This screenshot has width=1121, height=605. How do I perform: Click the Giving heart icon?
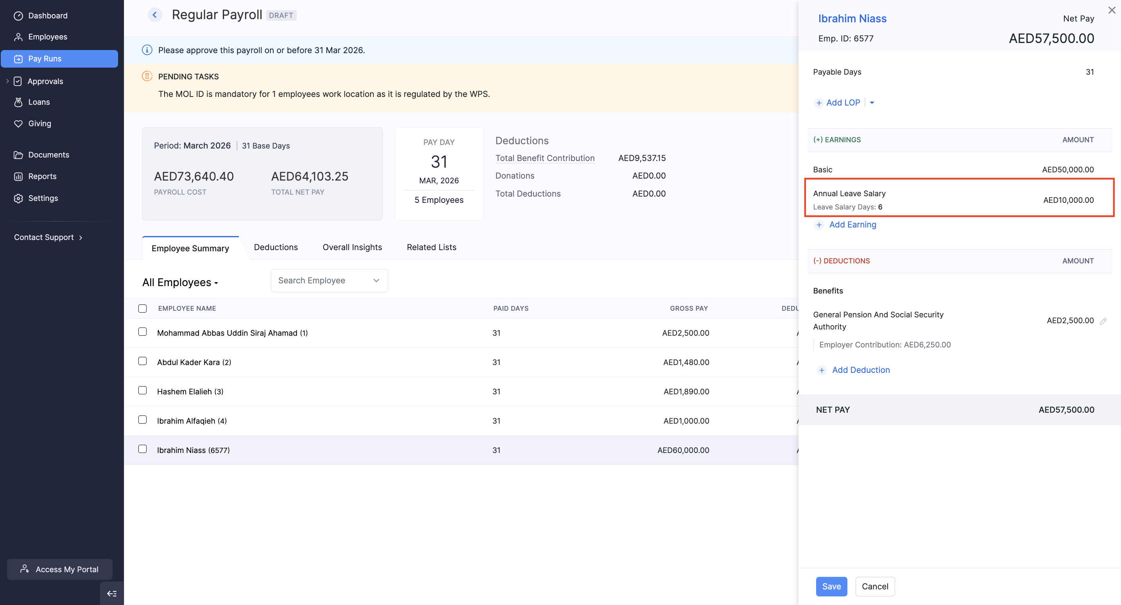click(x=18, y=124)
